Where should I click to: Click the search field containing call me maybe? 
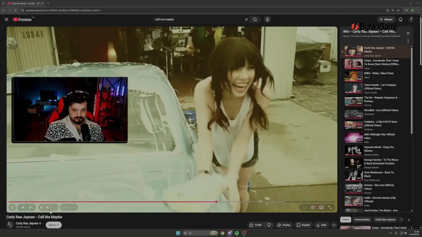198,19
